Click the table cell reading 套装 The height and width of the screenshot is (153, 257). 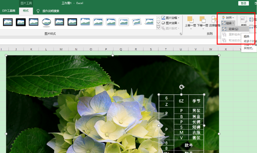(196, 138)
